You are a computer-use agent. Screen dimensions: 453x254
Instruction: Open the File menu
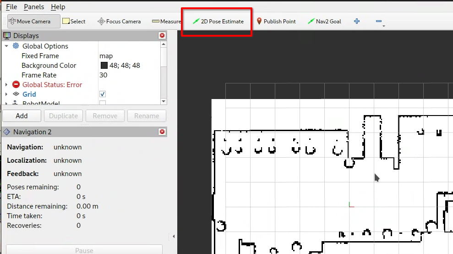(11, 7)
